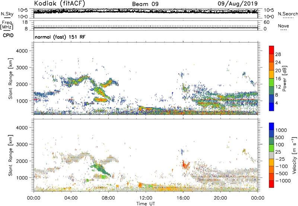Click the 'N.Sky' legend label
Viewport: 298px width, 206px height.
(7, 14)
